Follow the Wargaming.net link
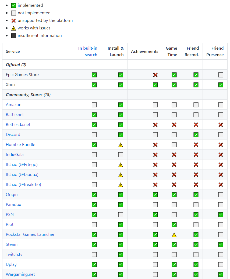Image resolution: width=230 pixels, height=279 pixels. [x=20, y=274]
